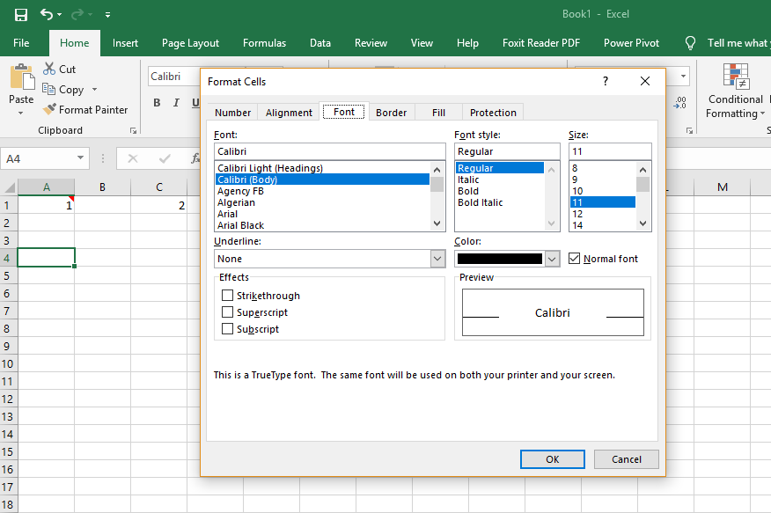Close the Format Cells dialog
Screen dimensions: 771x513
pos(645,81)
